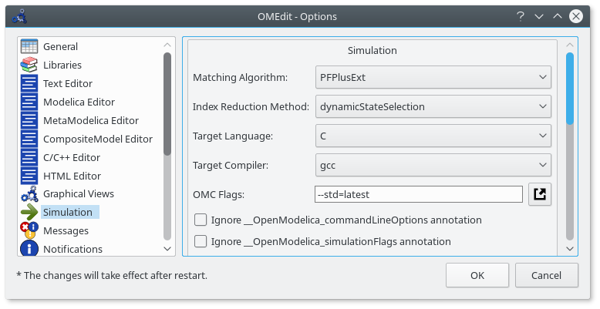600x309 pixels.
Task: Click the green Simulation arrow icon
Action: point(29,213)
